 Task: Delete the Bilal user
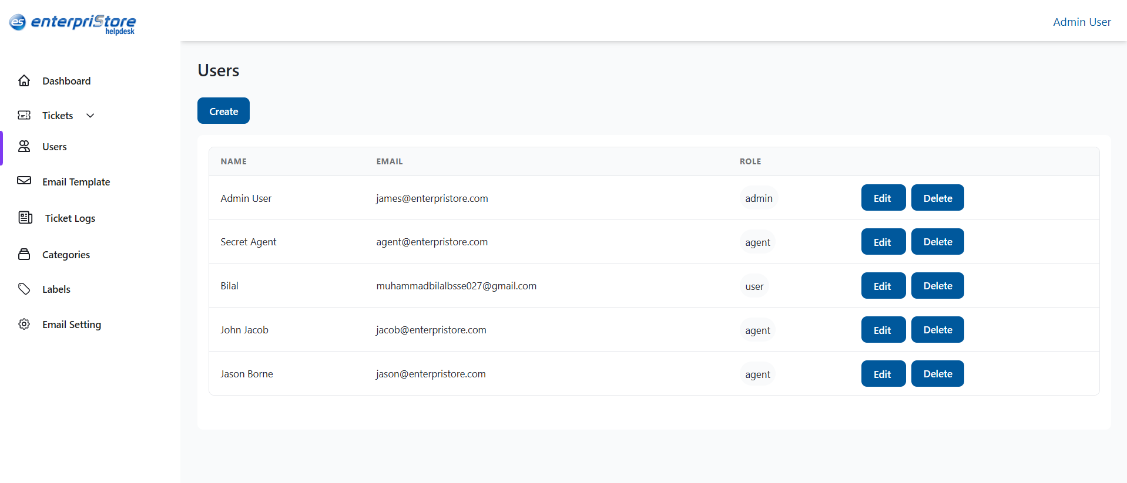(937, 286)
